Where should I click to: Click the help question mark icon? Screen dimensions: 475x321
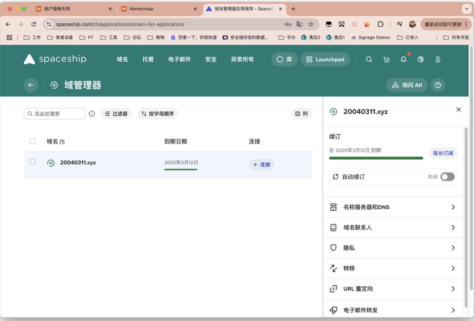438,85
